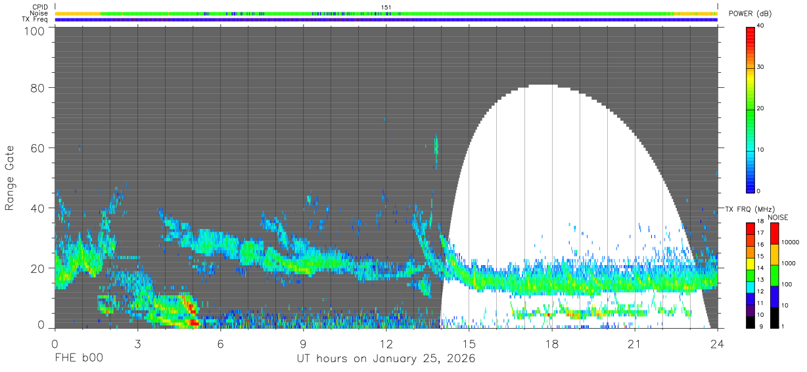807x372 pixels.
Task: Click the 9 UT hour tick label
Action: pos(303,344)
